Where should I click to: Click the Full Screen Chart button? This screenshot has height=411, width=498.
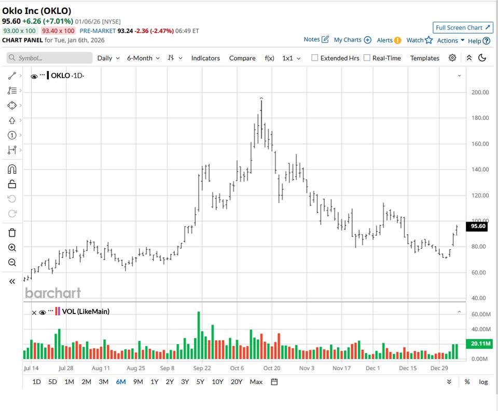pyautogui.click(x=463, y=27)
